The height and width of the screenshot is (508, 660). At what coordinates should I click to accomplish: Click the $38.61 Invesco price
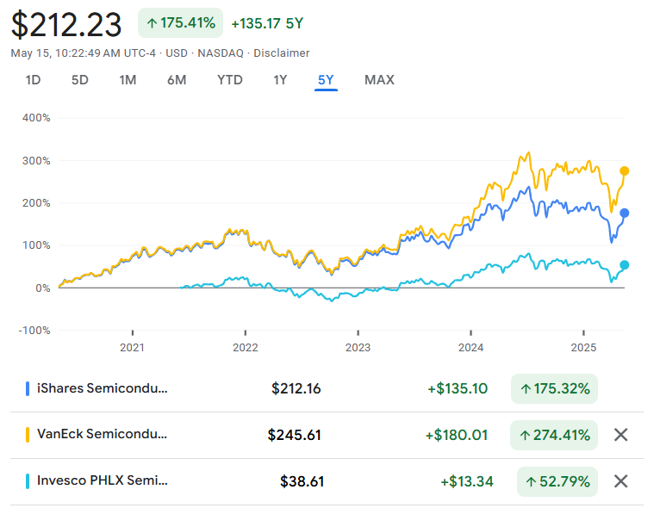coord(302,481)
